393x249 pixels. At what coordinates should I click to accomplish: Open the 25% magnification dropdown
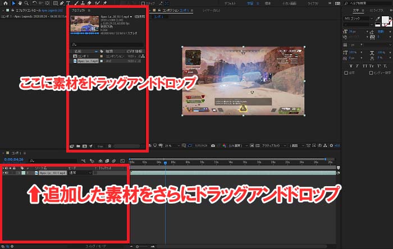click(x=172, y=146)
